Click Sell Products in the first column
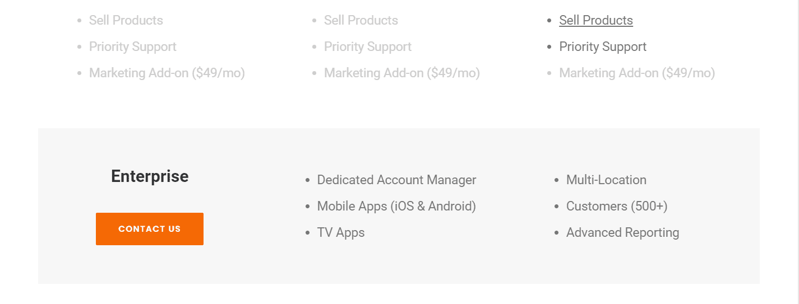Viewport: 799px width, 304px height. coord(126,21)
